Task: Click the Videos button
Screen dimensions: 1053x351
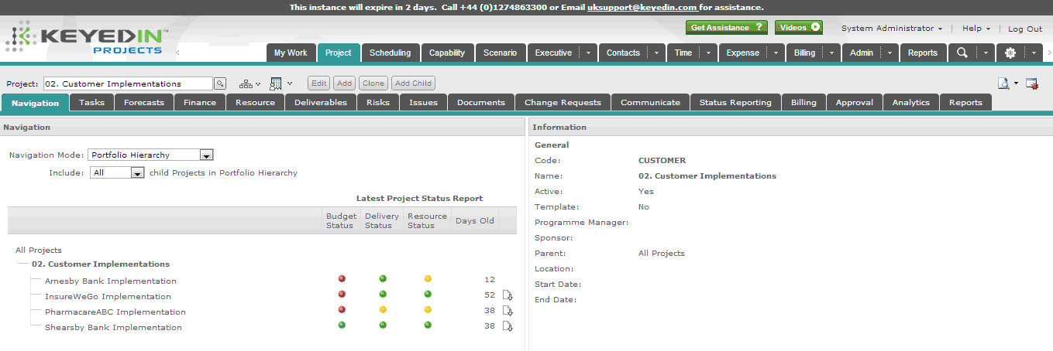Action: 799,27
